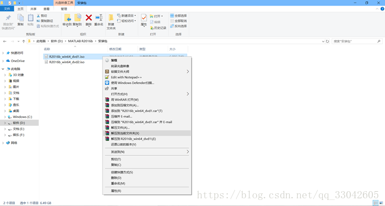Expand the OneDrive tree node arrow
Viewport: 385px width, 206px height.
click(3, 61)
